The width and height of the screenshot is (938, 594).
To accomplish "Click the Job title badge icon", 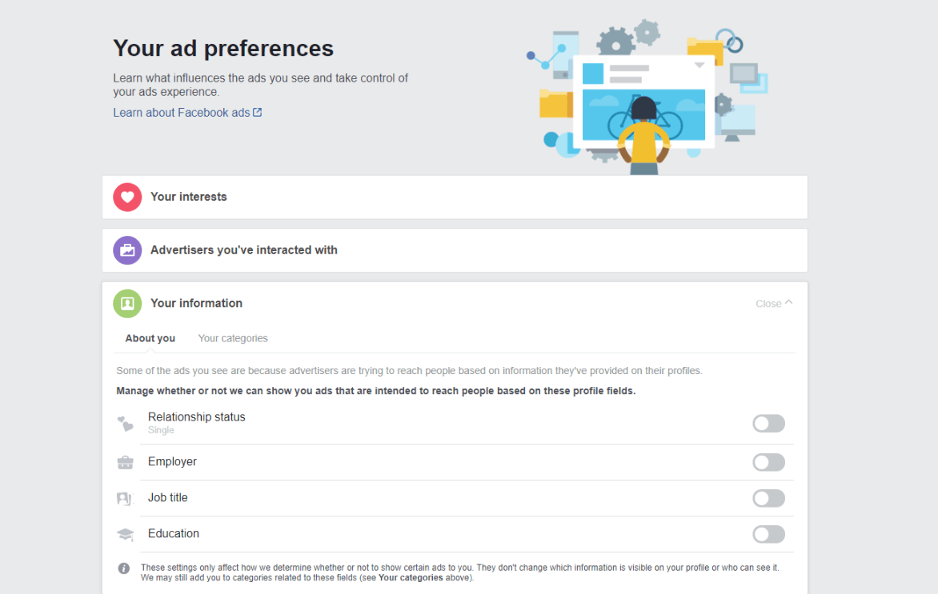I will coord(124,498).
